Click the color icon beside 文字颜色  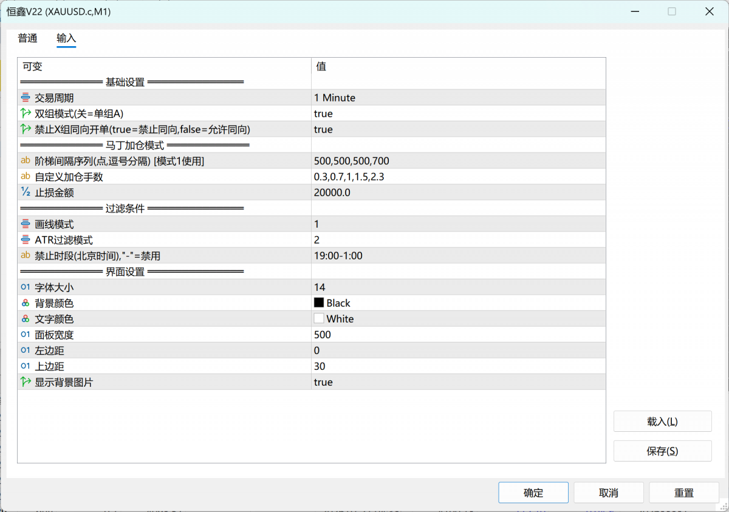26,319
